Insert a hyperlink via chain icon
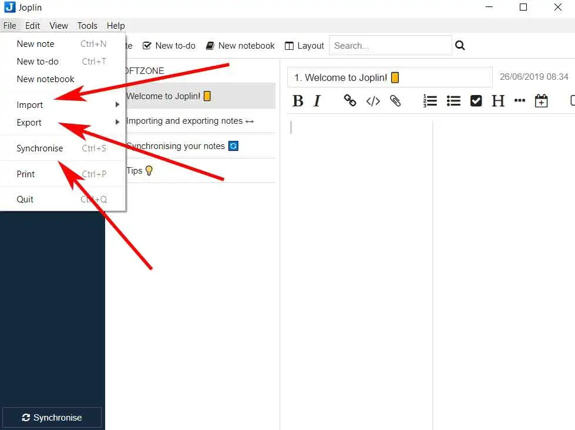Viewport: 575px width, 430px height. click(x=350, y=100)
